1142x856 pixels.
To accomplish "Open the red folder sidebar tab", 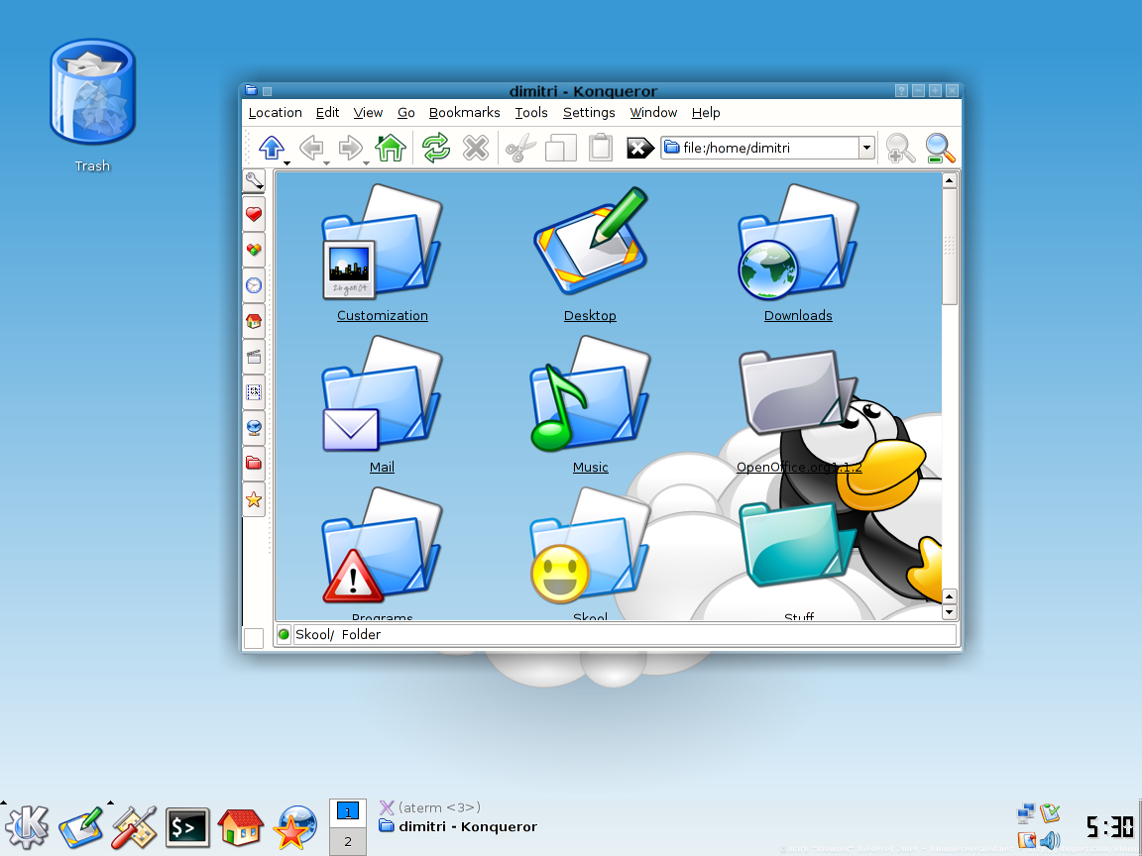I will pos(254,463).
